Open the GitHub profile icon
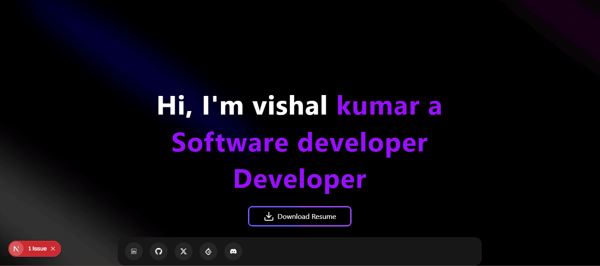 pyautogui.click(x=159, y=251)
